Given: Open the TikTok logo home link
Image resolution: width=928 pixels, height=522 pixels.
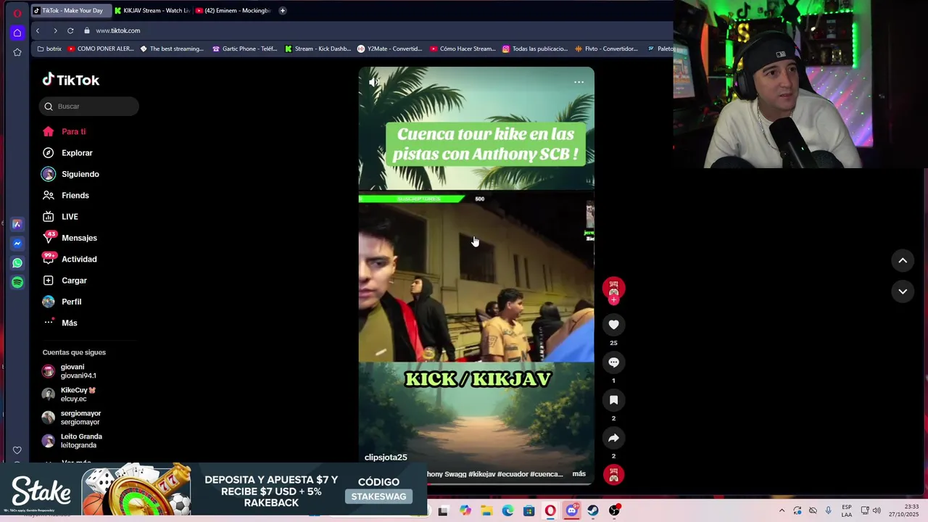Looking at the screenshot, I should [x=70, y=80].
